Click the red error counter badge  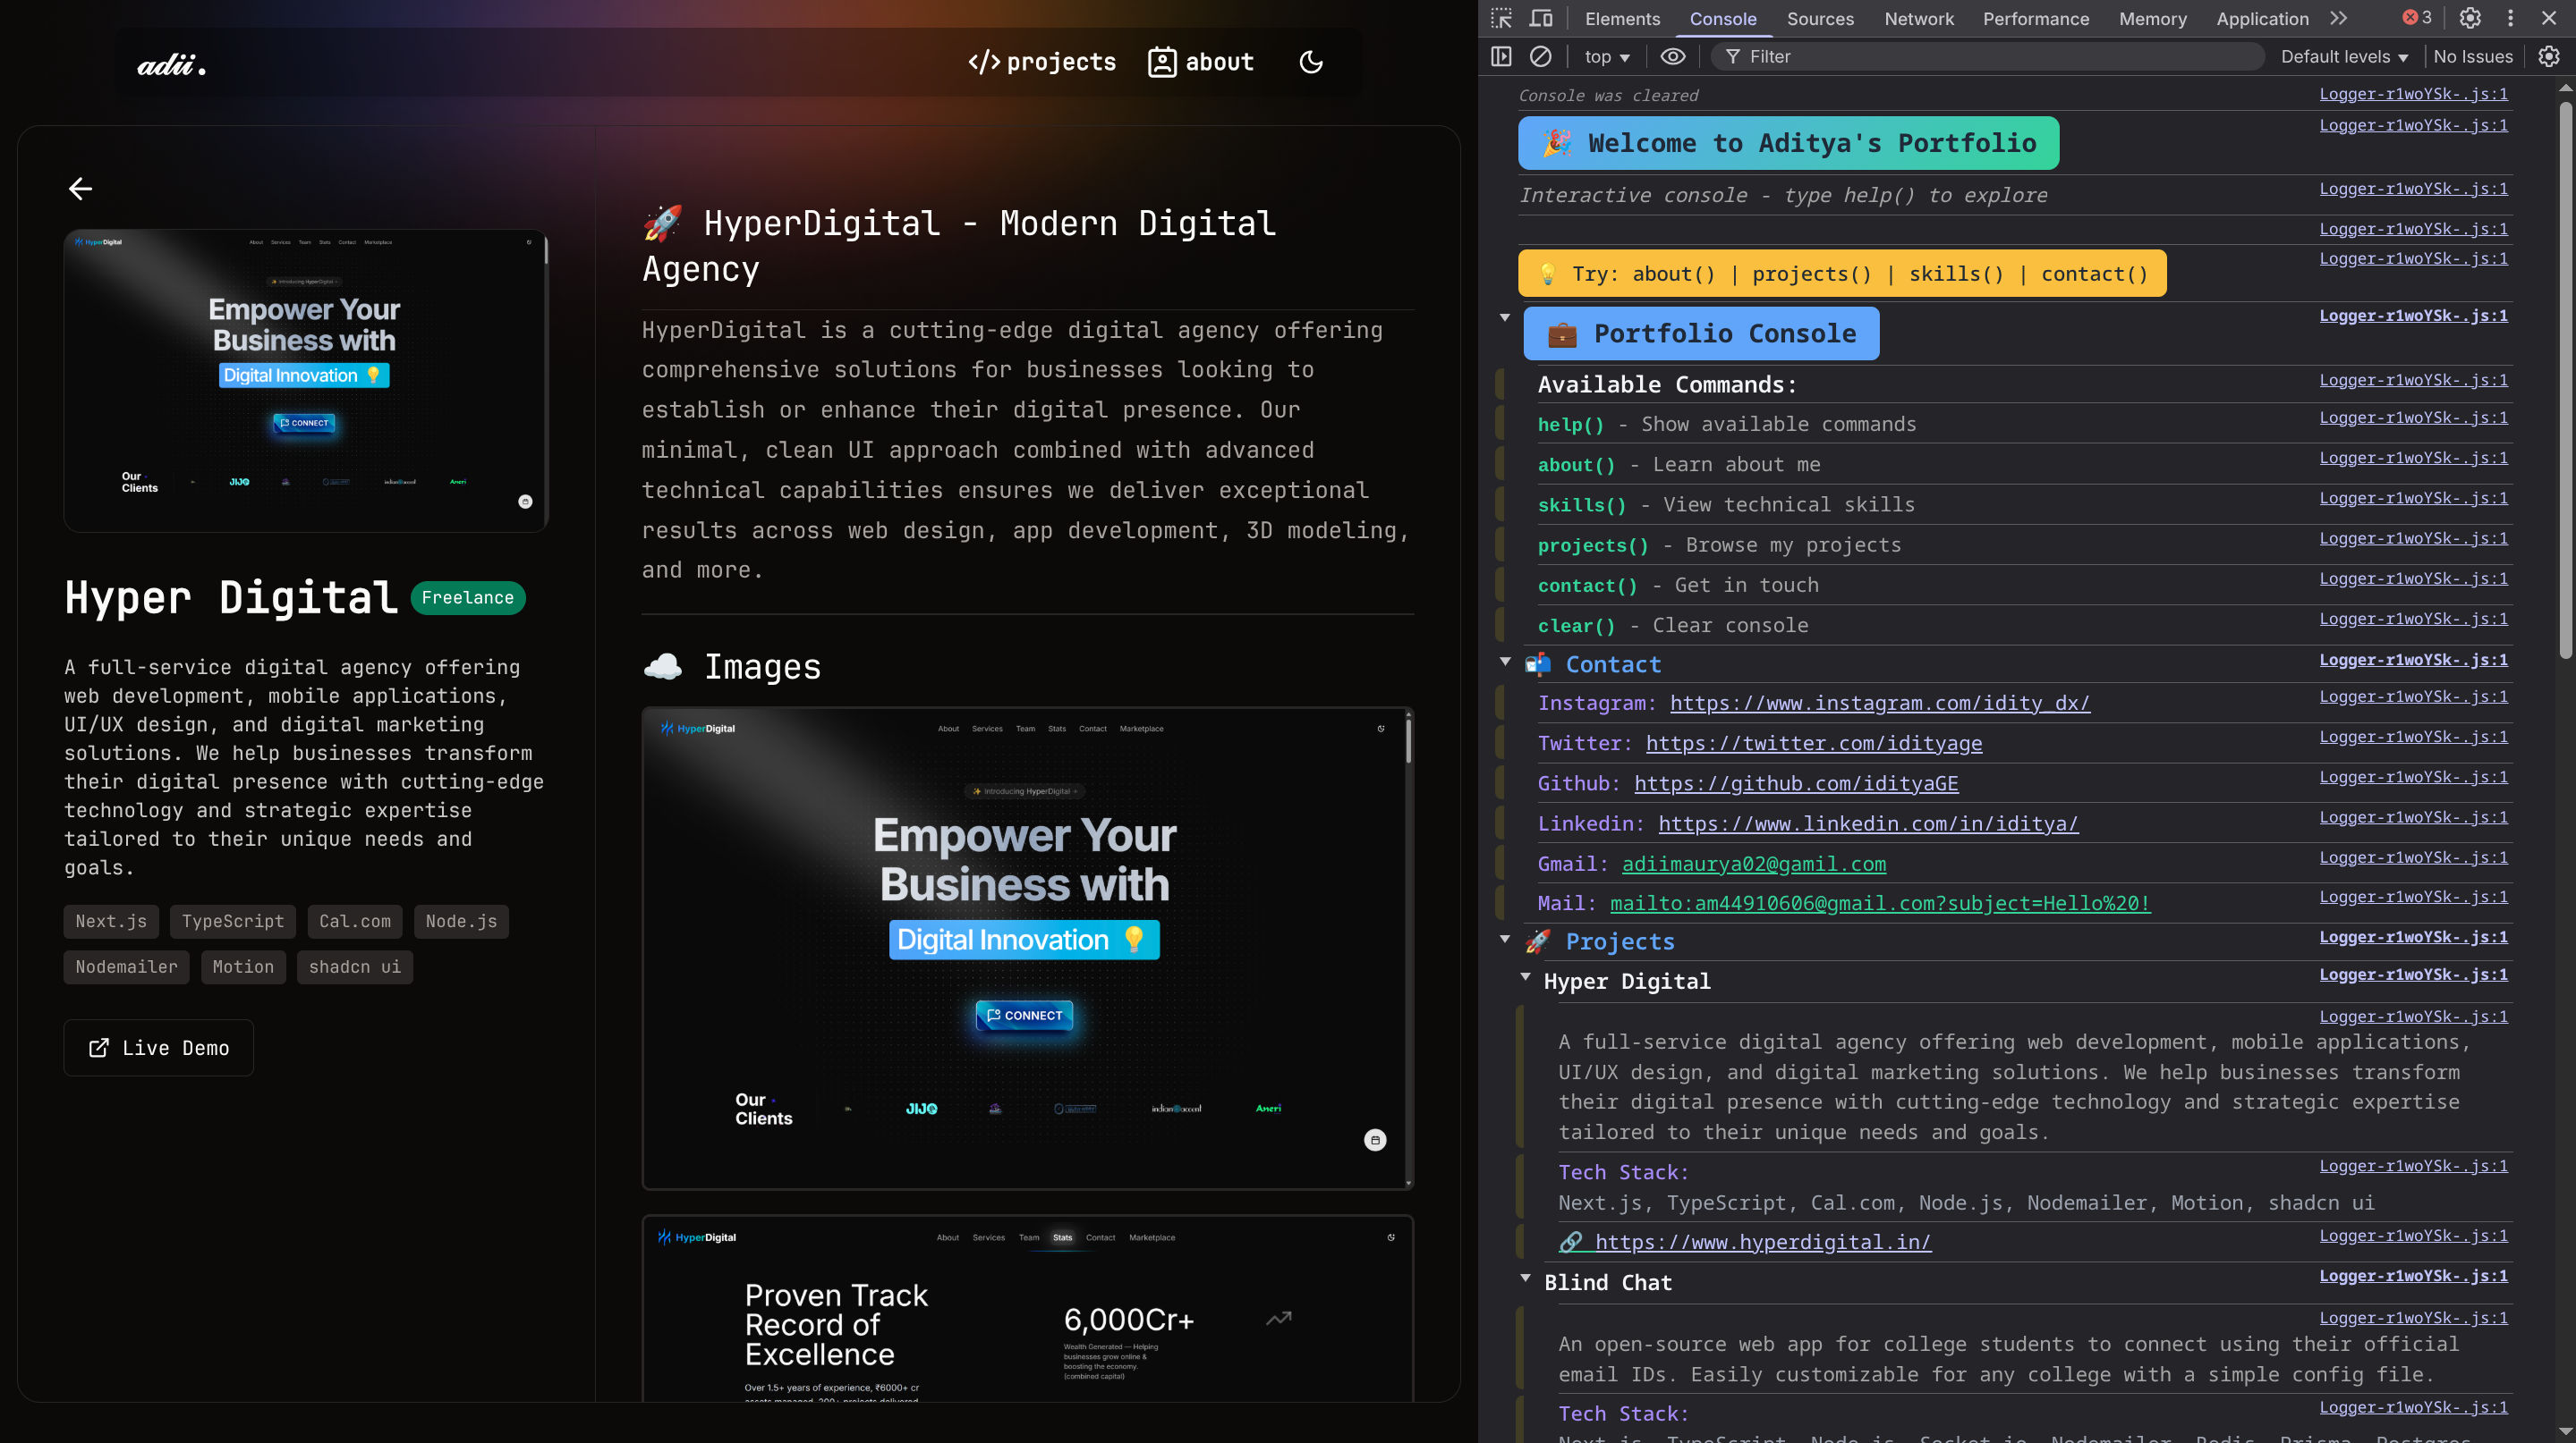point(2415,17)
